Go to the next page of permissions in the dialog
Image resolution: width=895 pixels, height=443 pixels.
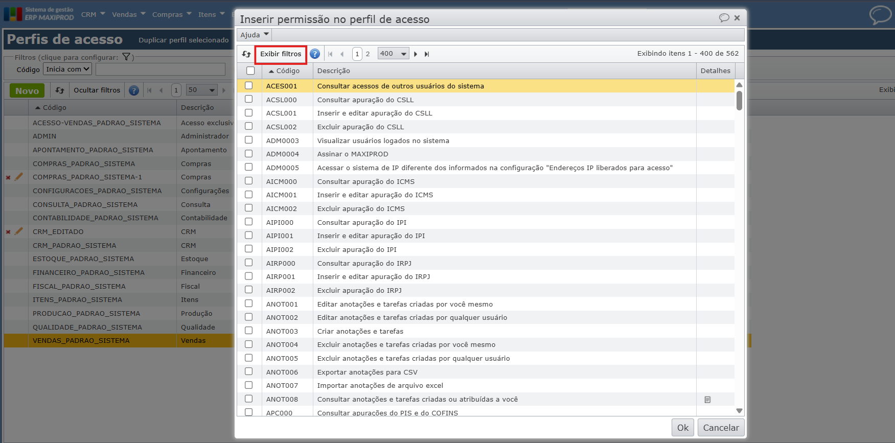(416, 54)
